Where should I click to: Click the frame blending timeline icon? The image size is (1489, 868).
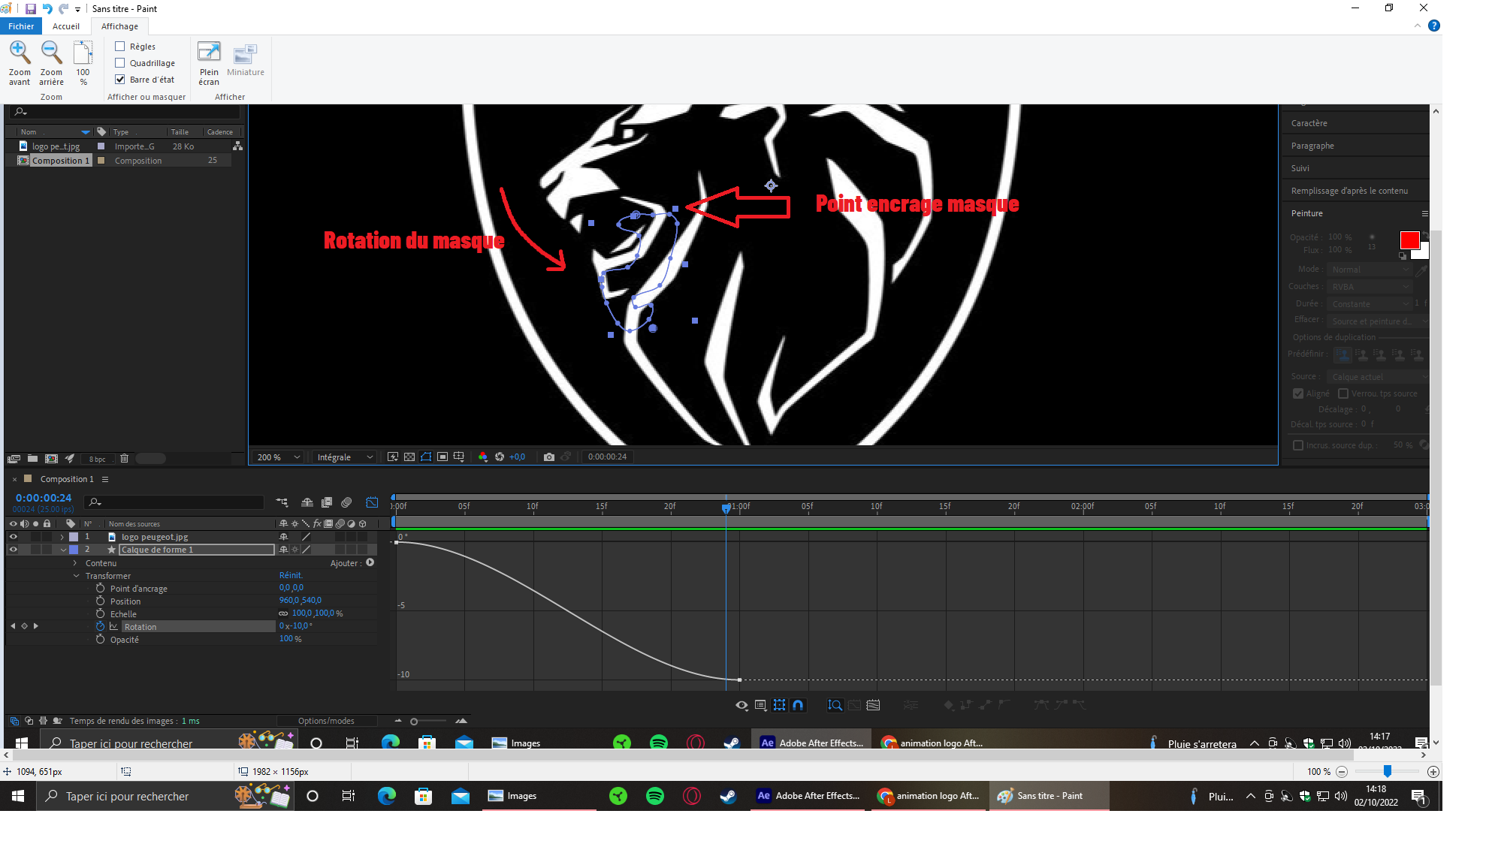click(327, 502)
